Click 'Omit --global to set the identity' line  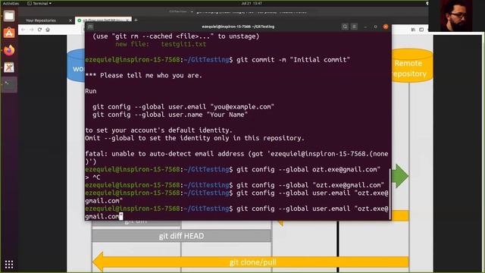point(195,138)
